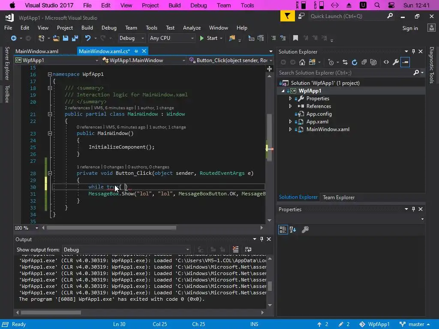This screenshot has height=329, width=439.
Task: Click the Pending Changes Filter icon
Action: pyautogui.click(x=331, y=62)
